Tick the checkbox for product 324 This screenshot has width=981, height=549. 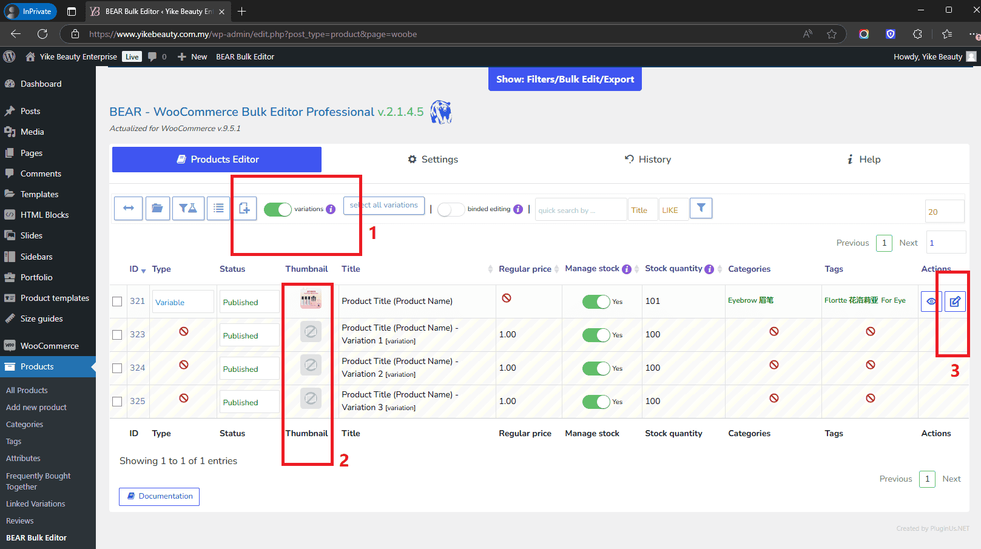pyautogui.click(x=117, y=368)
